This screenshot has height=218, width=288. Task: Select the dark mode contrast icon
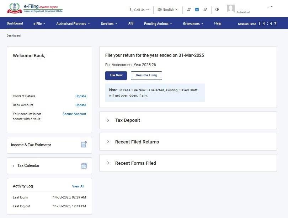point(217,10)
